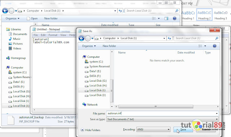Open view options arrow in Explorer toolbar
Image resolution: width=231 pixels, height=137 pixels.
tap(159, 18)
